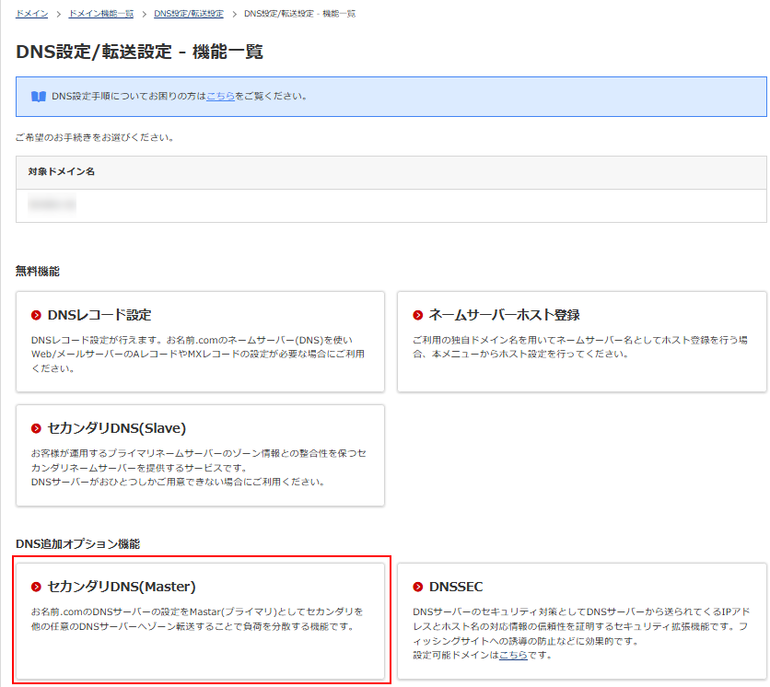Open the DNSレコード設定 card title
This screenshot has height=687, width=770.
coord(99,315)
